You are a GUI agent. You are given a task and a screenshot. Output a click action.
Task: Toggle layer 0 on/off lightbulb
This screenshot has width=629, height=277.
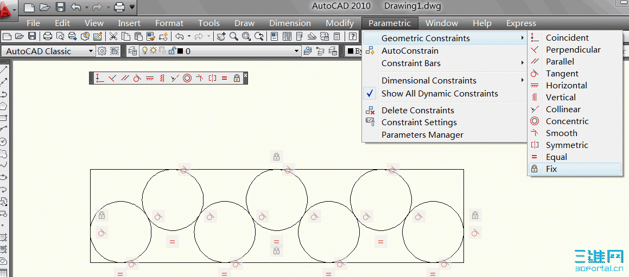pyautogui.click(x=145, y=51)
